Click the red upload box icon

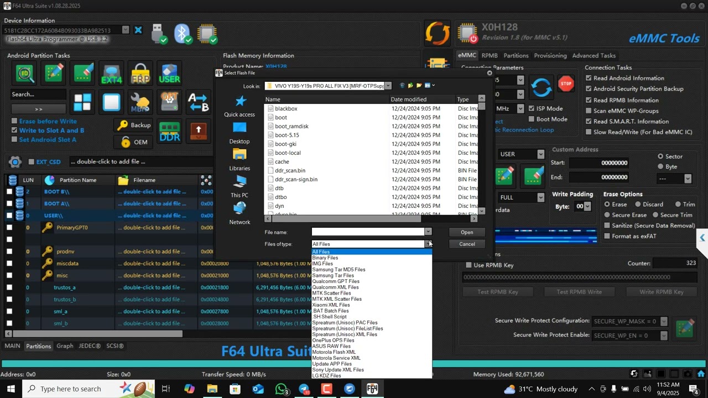click(x=199, y=131)
